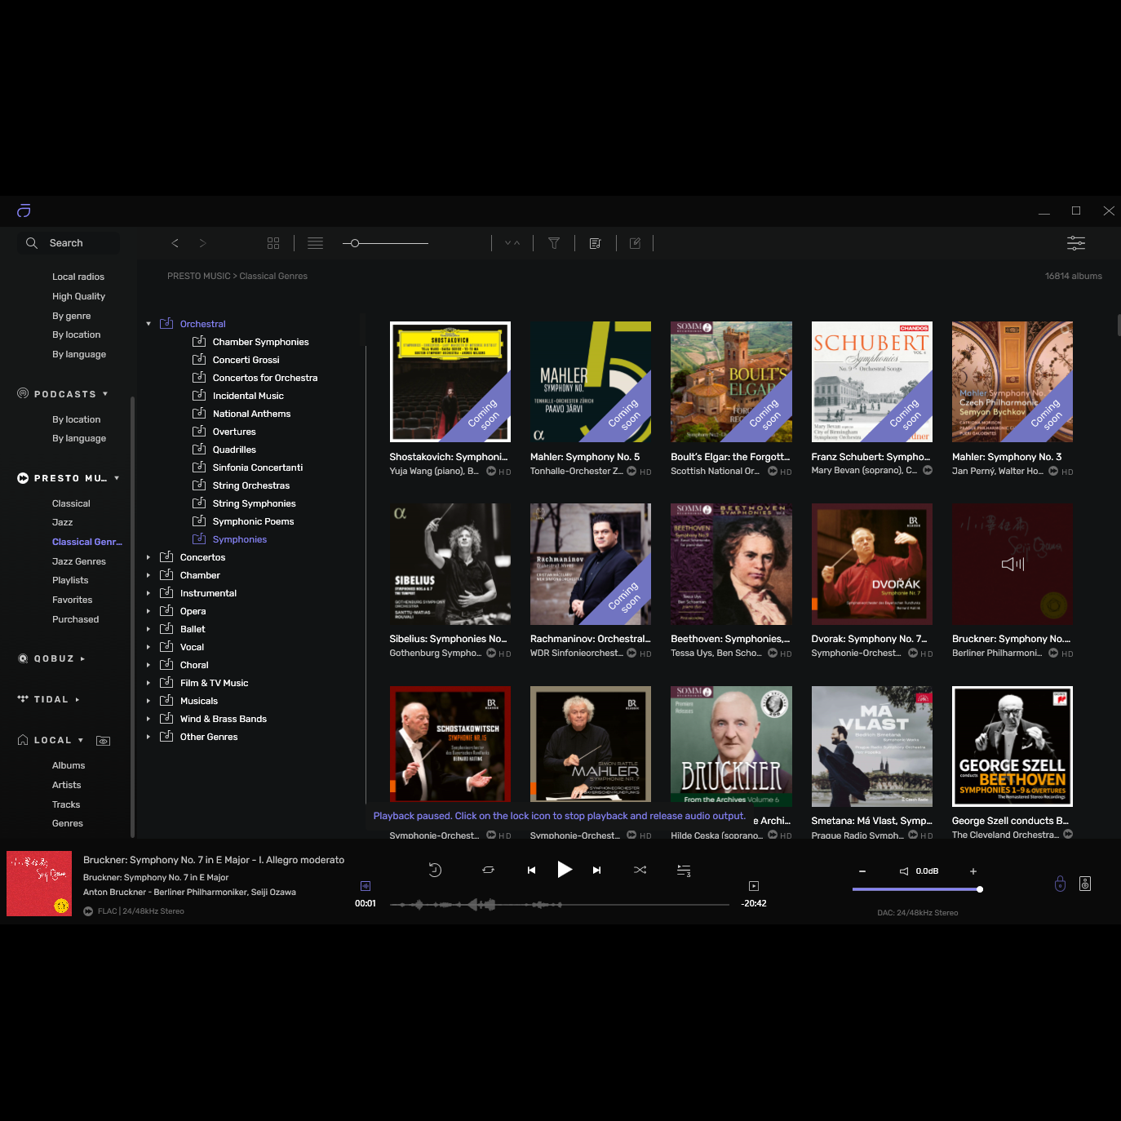Go to the previous track
The width and height of the screenshot is (1121, 1121).
(x=531, y=871)
